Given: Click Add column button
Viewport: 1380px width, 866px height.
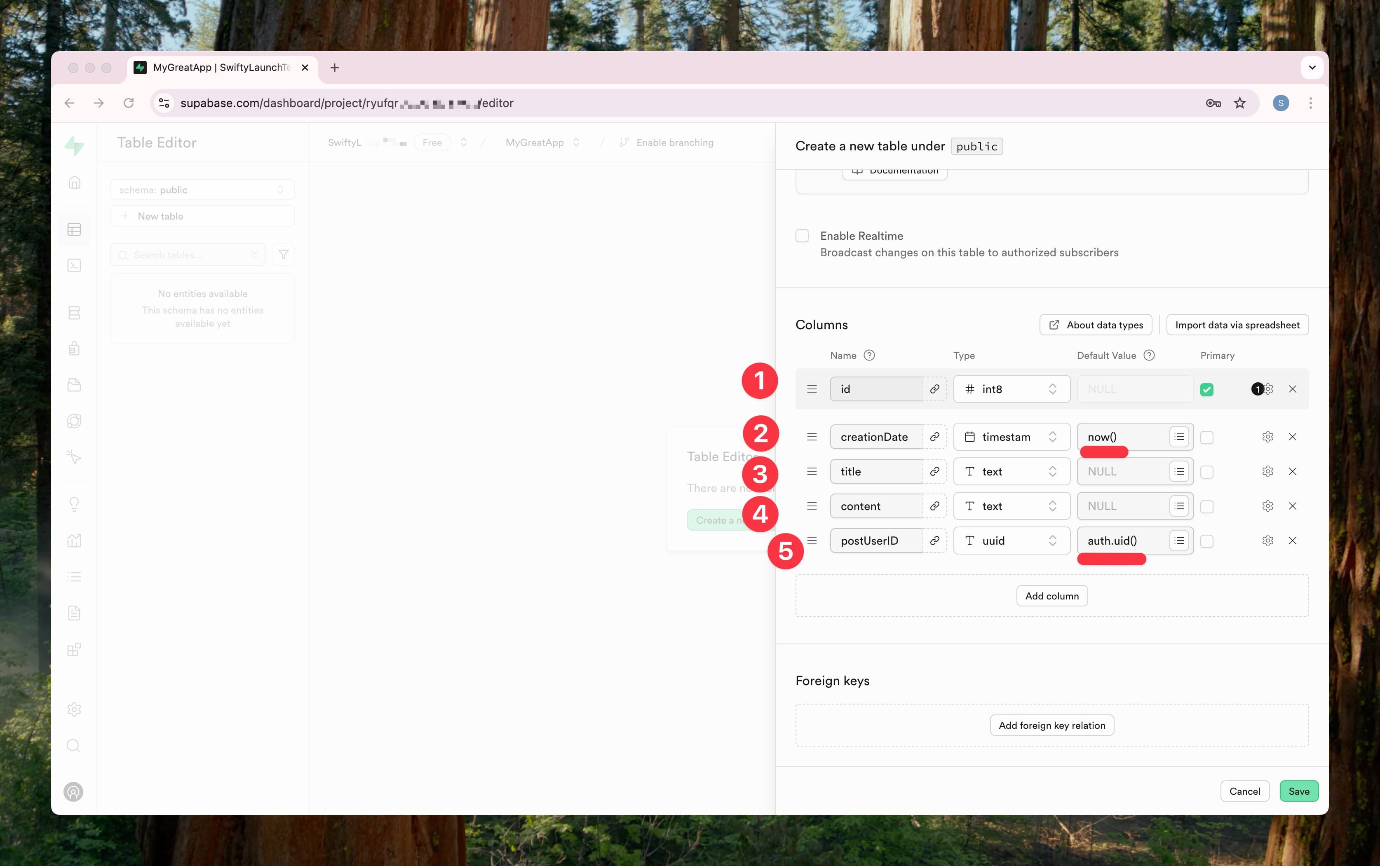Looking at the screenshot, I should (1052, 596).
